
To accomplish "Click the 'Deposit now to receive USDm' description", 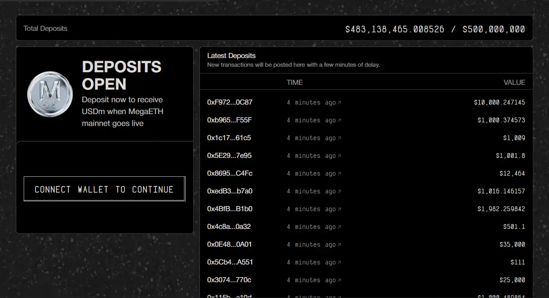I will click(122, 111).
